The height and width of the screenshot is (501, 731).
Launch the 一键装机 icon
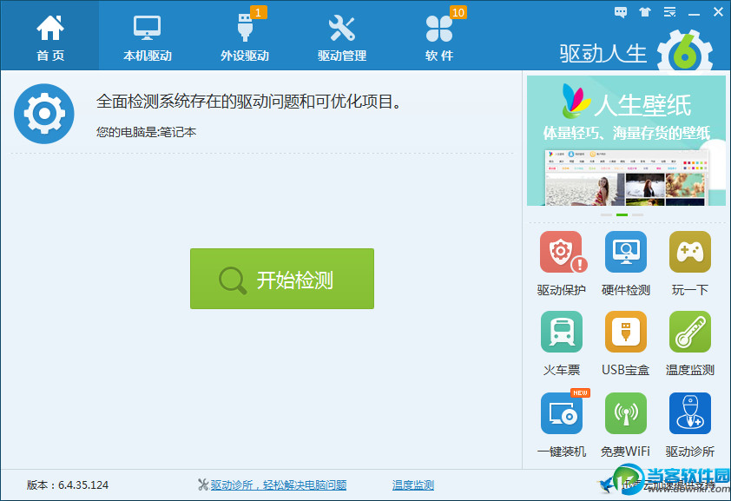click(562, 413)
